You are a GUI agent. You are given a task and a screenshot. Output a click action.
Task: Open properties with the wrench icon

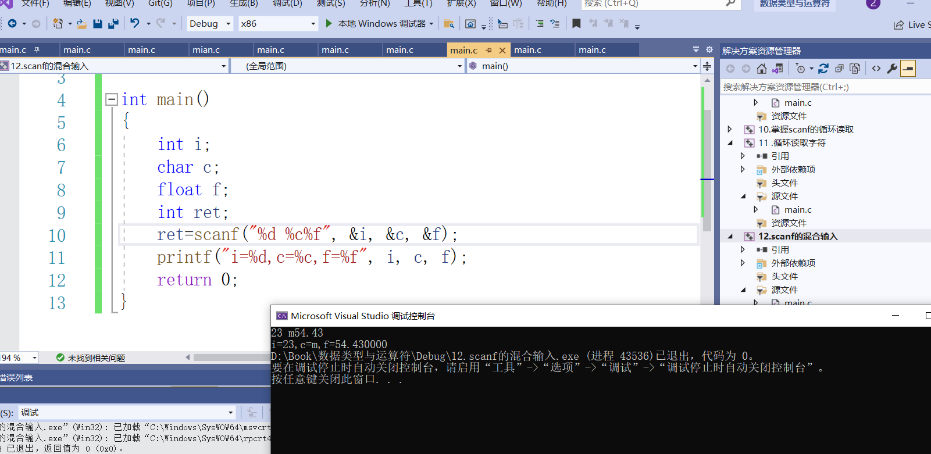click(x=892, y=69)
